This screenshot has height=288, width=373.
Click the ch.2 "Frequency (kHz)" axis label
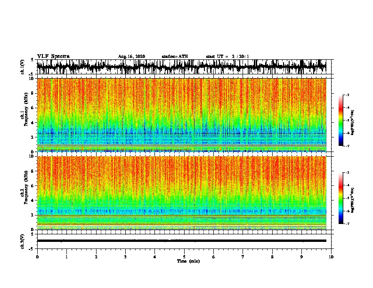pyautogui.click(x=26, y=187)
